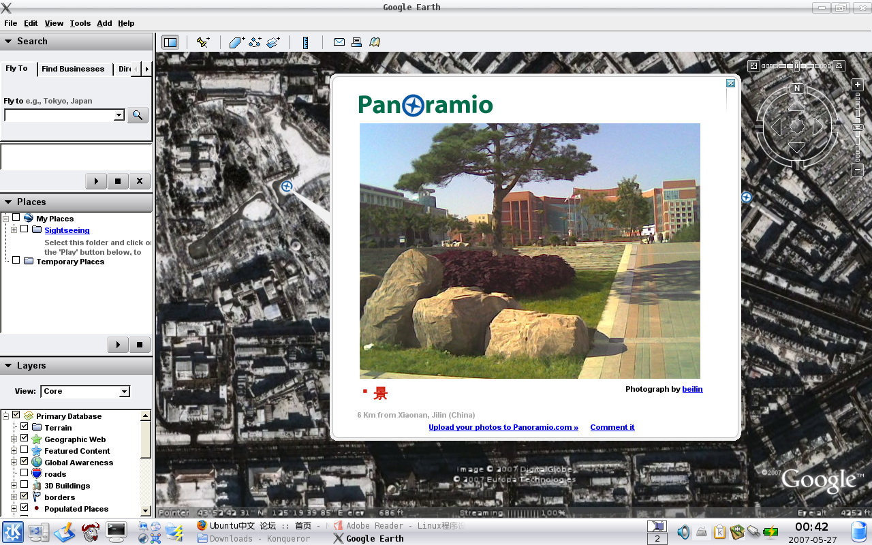The width and height of the screenshot is (872, 545).
Task: Open the View Core dropdown
Action: tap(85, 391)
